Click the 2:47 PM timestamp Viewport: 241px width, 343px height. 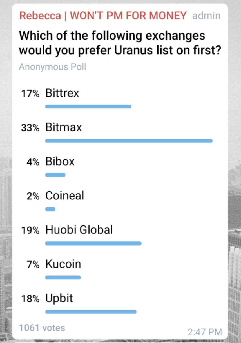pos(205,332)
